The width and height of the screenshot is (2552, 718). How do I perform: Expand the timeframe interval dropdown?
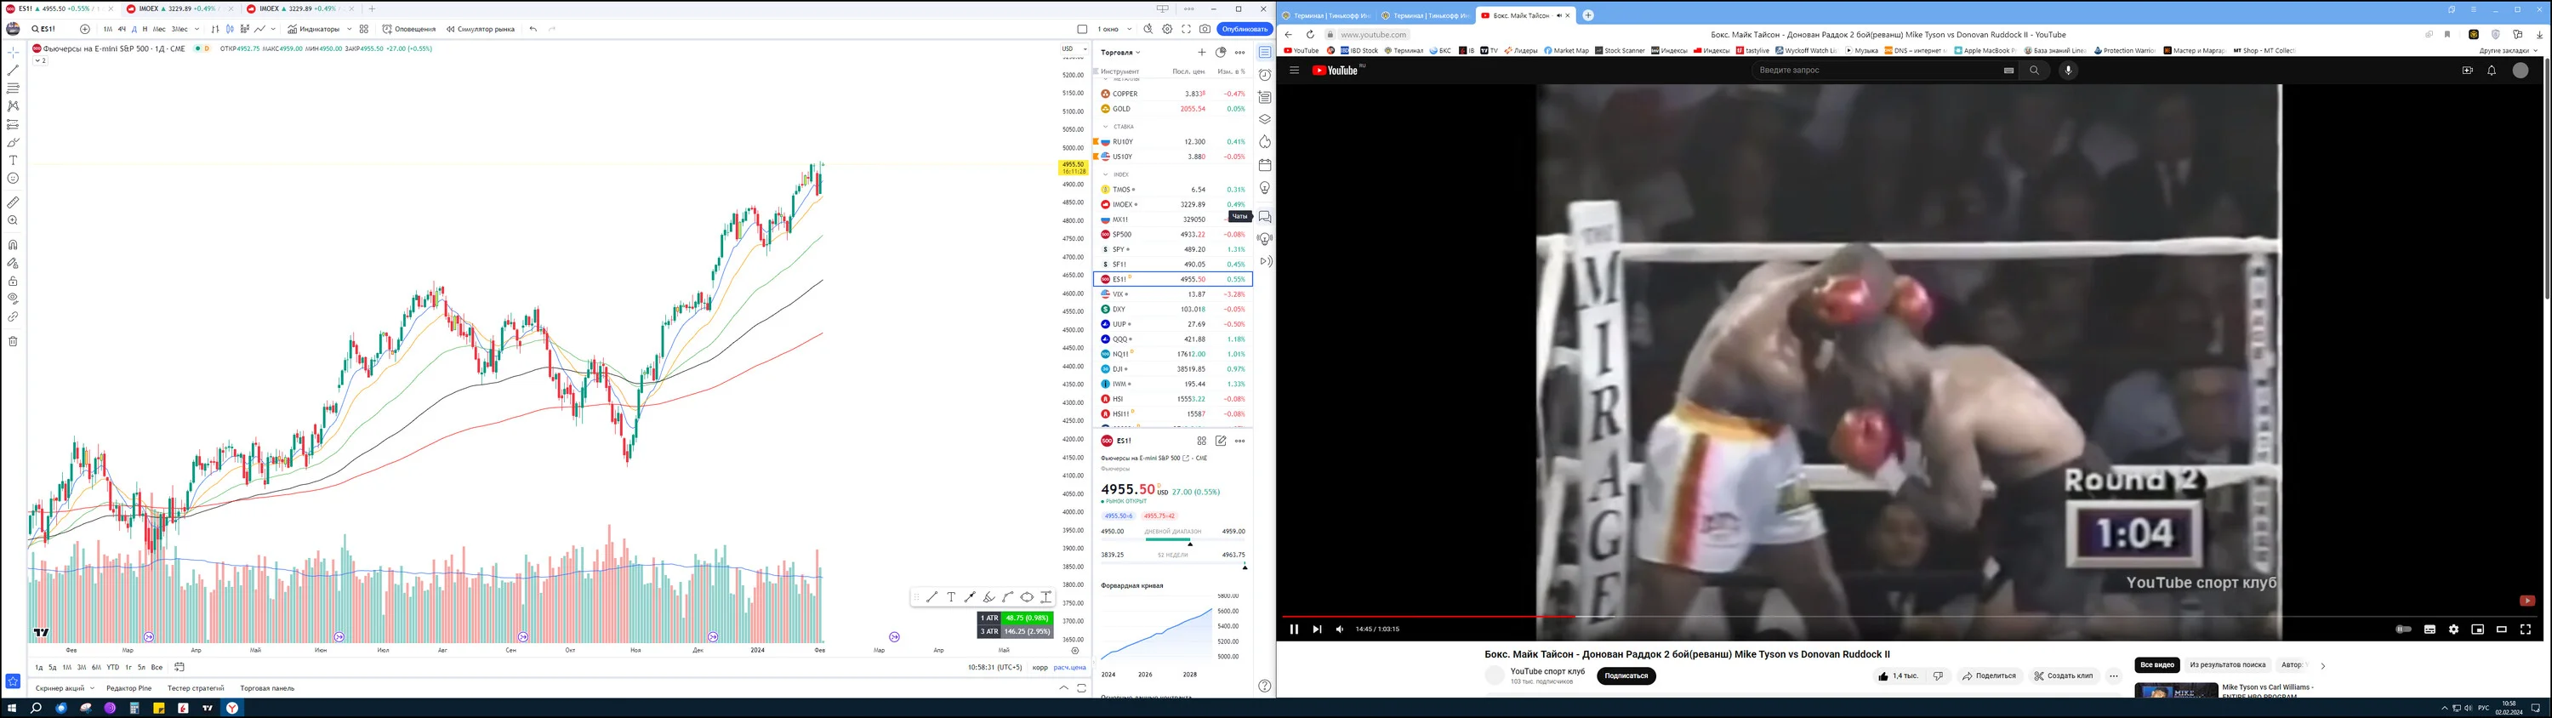point(197,30)
